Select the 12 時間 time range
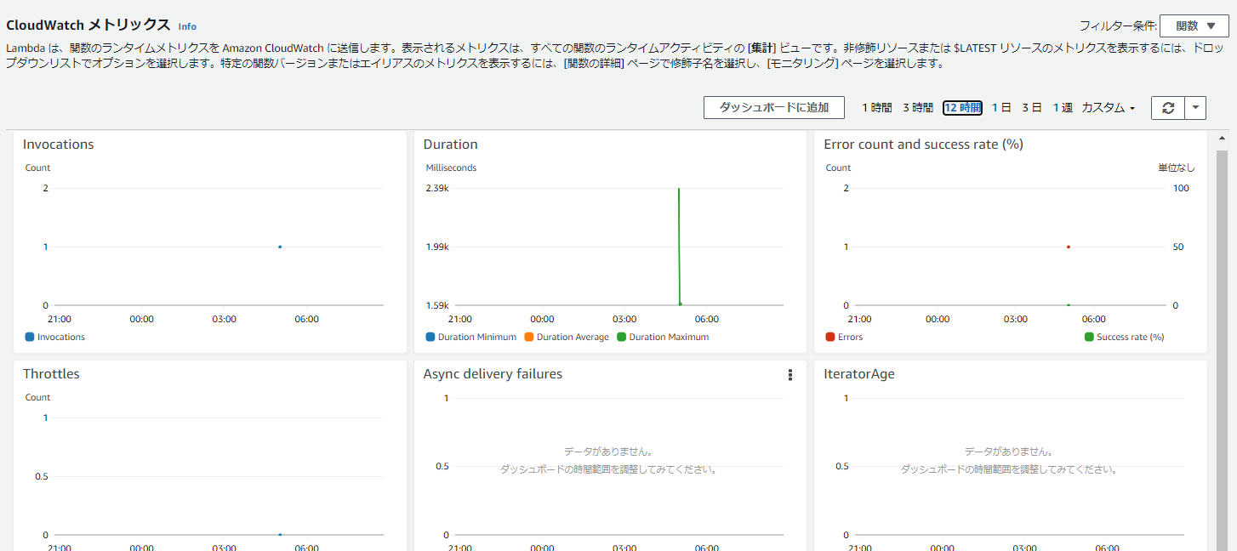 [x=962, y=108]
